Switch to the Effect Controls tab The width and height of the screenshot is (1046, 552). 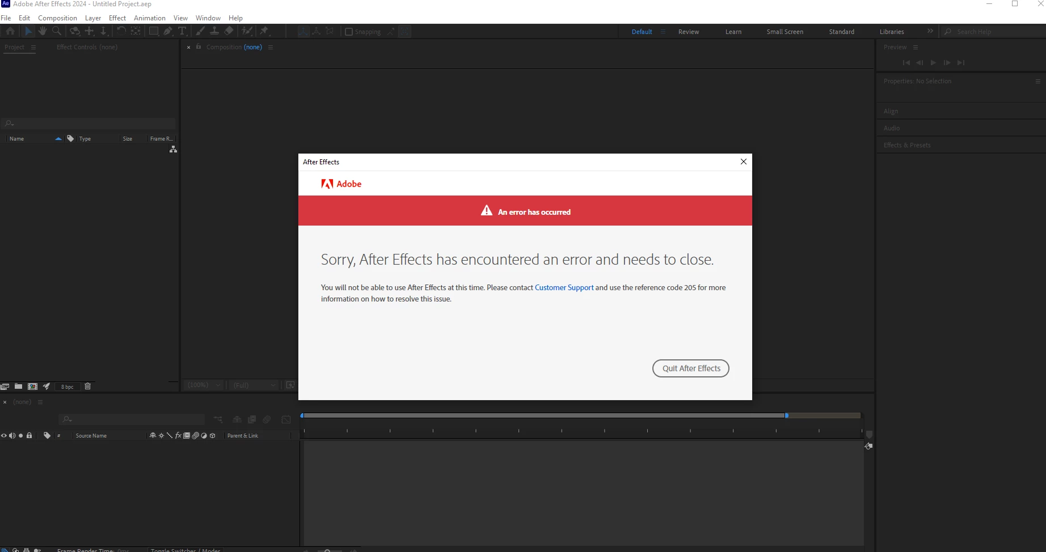[x=87, y=47]
